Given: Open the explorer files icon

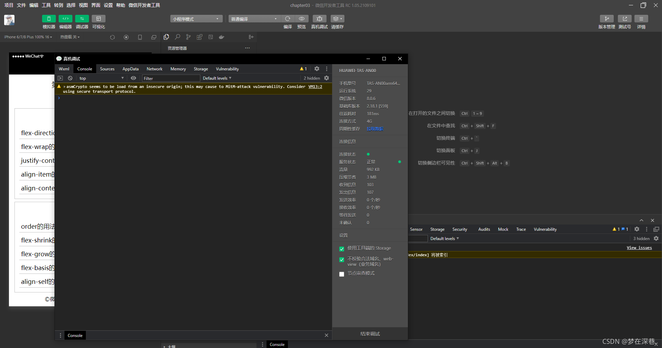Looking at the screenshot, I should 166,37.
